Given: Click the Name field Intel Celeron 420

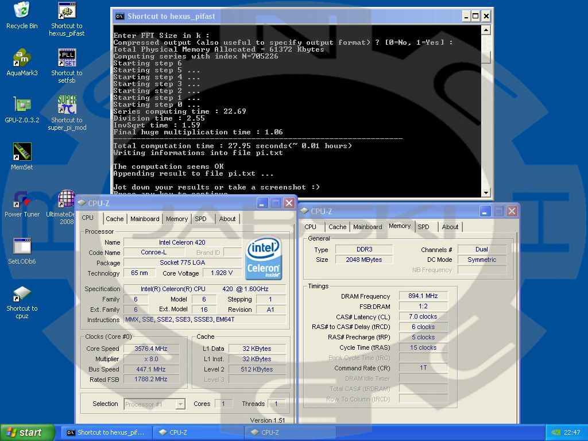Looking at the screenshot, I should pos(183,242).
